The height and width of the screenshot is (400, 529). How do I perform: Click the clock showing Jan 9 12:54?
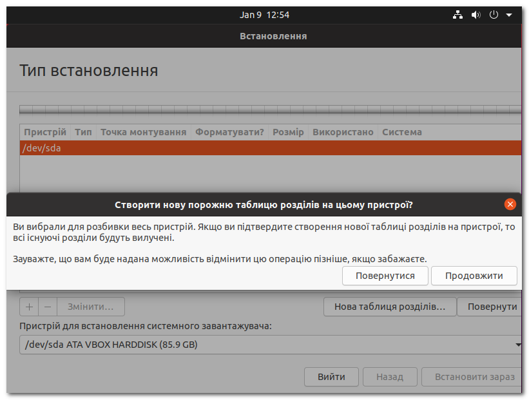coord(265,14)
